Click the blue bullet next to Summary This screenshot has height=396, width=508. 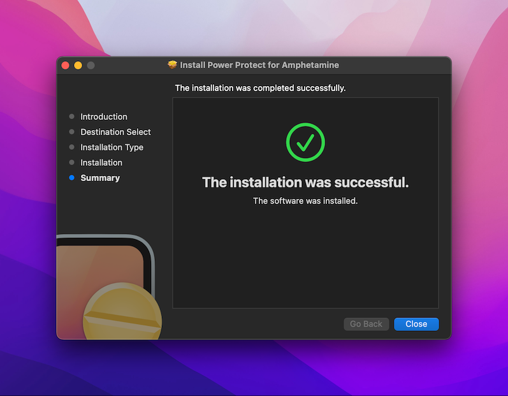(x=72, y=177)
